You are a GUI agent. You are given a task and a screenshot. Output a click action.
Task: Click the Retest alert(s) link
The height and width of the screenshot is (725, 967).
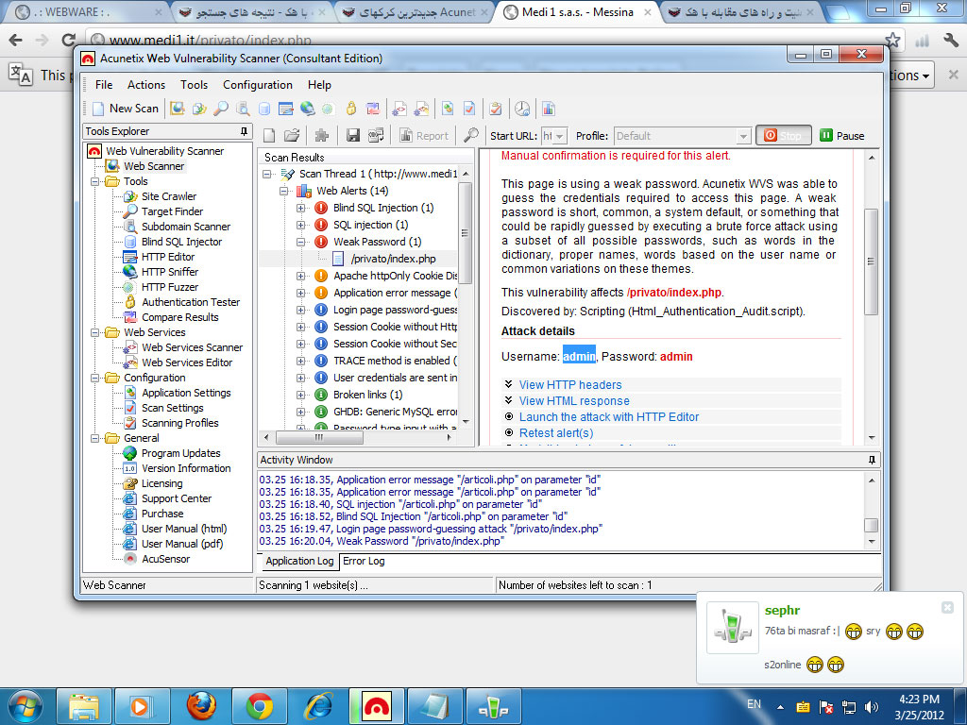pyautogui.click(x=555, y=432)
